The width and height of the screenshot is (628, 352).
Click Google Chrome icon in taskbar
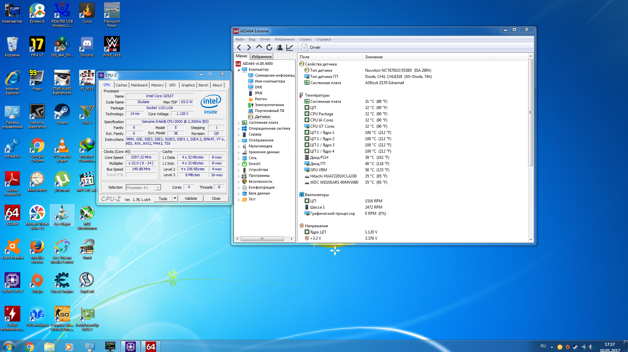[29, 346]
